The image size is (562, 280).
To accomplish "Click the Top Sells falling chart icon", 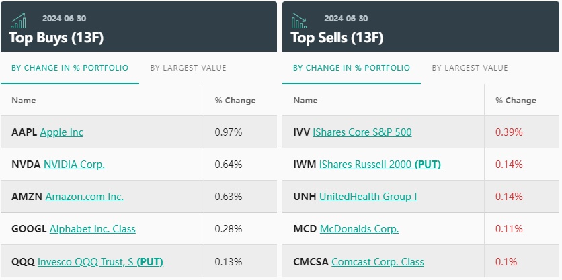I will (299, 20).
